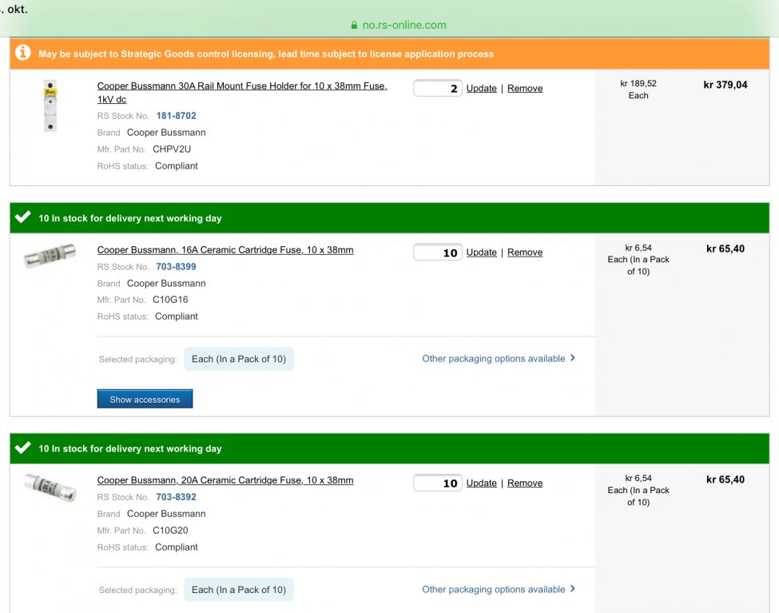
Task: Open the fuse holder product thumbnail
Action: tap(50, 105)
